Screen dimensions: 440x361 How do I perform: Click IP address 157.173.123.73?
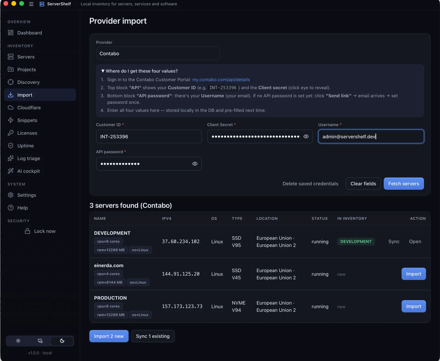[182, 306]
